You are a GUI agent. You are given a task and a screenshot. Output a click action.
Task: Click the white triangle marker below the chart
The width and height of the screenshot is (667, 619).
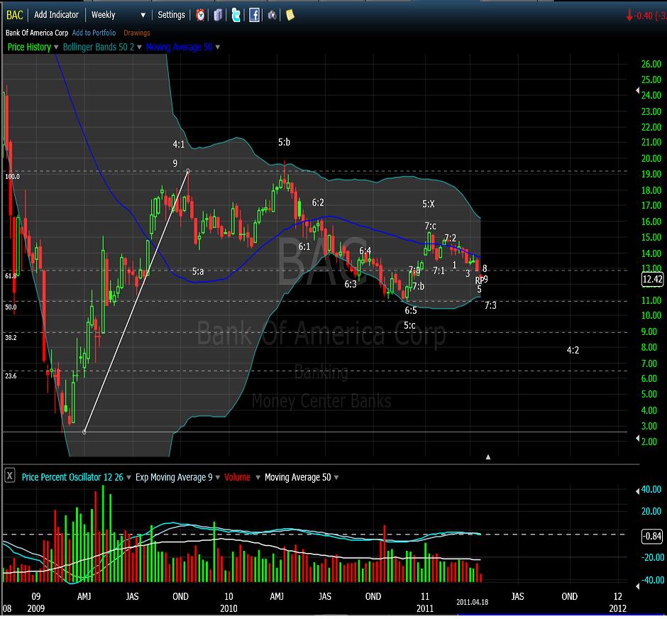pyautogui.click(x=488, y=457)
